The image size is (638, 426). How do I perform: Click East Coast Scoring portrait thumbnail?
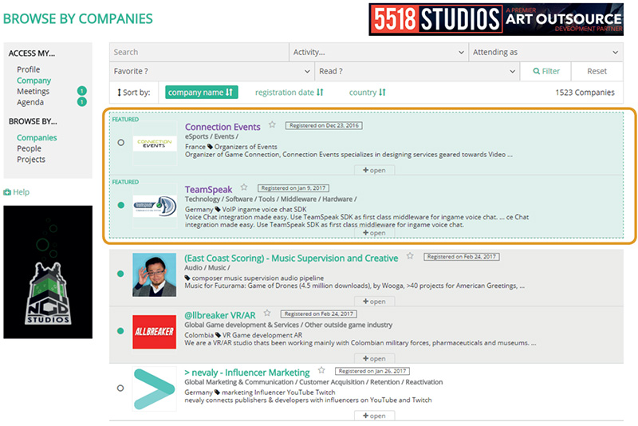154,274
